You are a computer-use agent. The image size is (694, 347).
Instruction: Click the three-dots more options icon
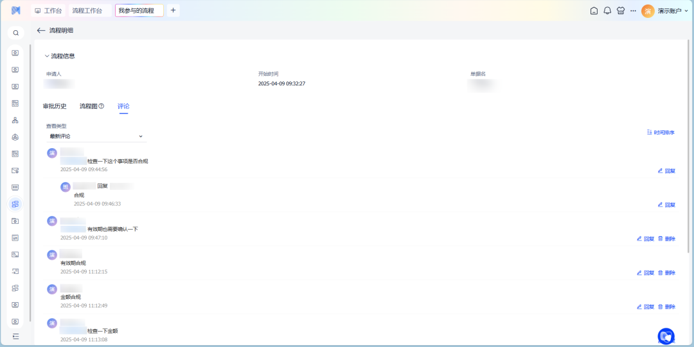pos(633,11)
